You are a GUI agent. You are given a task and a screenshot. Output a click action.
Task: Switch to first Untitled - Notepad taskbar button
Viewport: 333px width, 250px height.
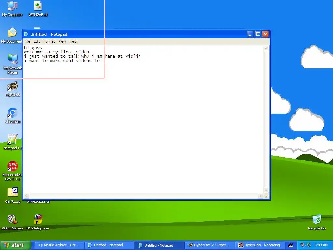pos(109,245)
